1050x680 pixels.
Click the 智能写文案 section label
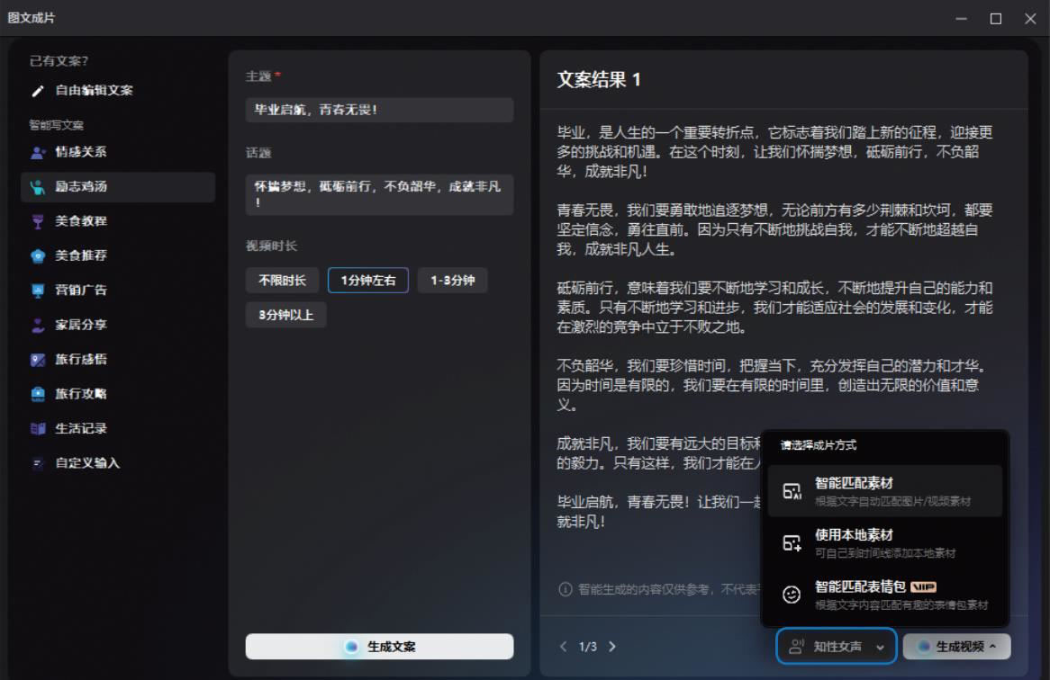click(x=56, y=125)
